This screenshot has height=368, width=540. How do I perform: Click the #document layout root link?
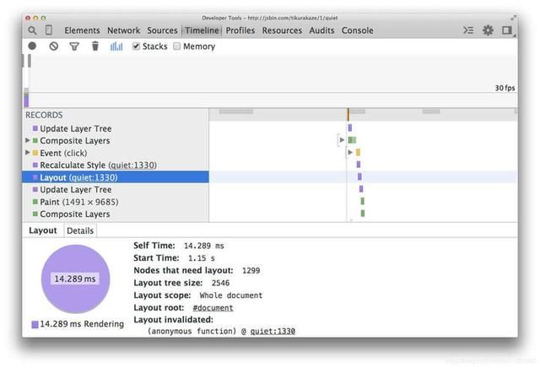pos(213,307)
